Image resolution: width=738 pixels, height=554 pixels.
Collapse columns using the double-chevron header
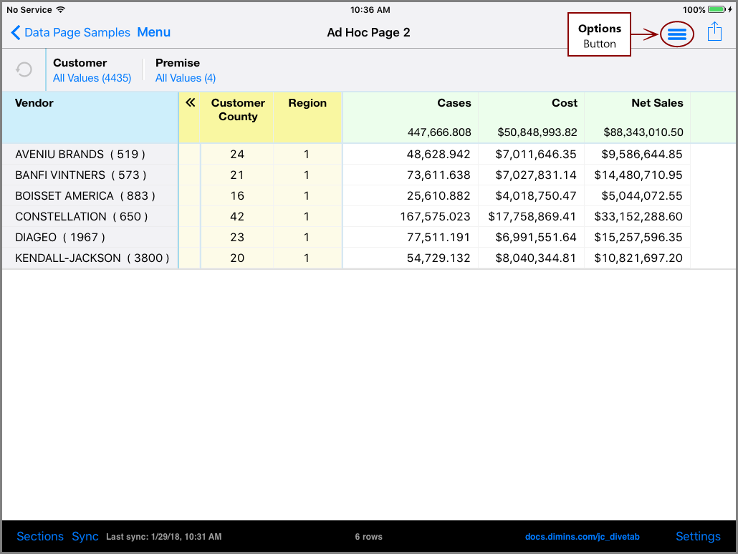(189, 102)
